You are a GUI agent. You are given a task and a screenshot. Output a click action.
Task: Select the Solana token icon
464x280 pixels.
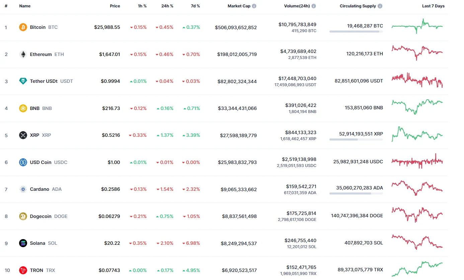click(x=22, y=243)
